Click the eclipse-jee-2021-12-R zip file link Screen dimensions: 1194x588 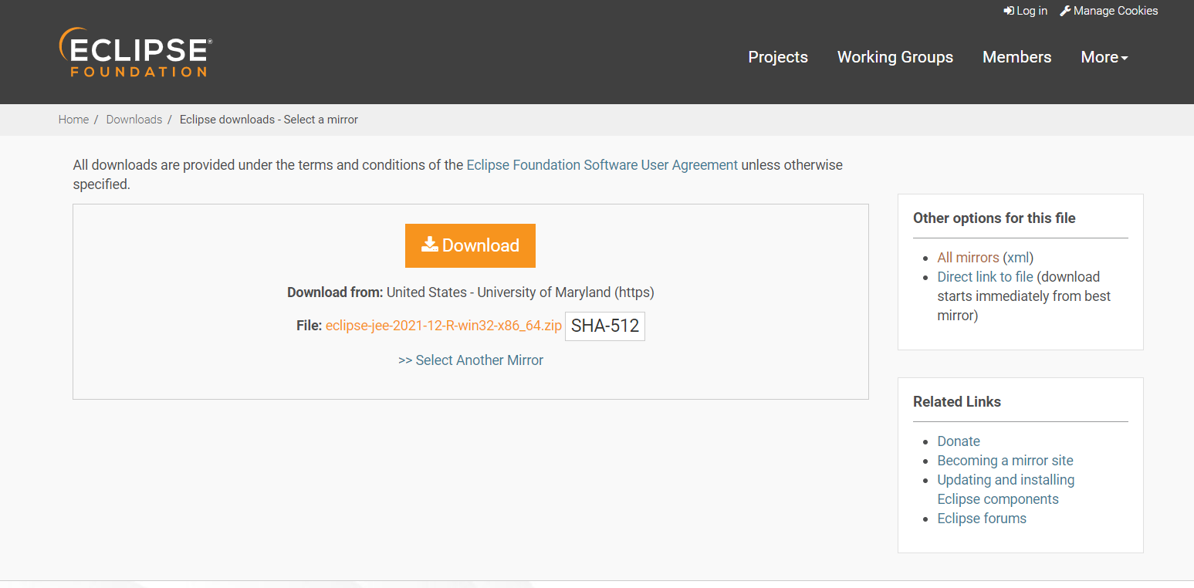tap(443, 326)
